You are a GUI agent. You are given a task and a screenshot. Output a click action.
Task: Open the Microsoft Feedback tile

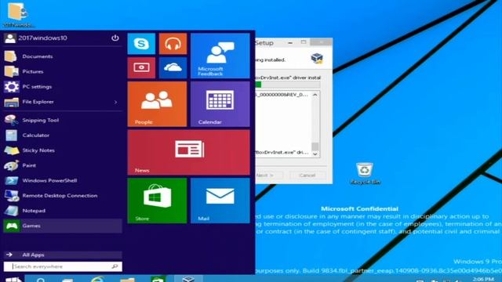(x=220, y=56)
